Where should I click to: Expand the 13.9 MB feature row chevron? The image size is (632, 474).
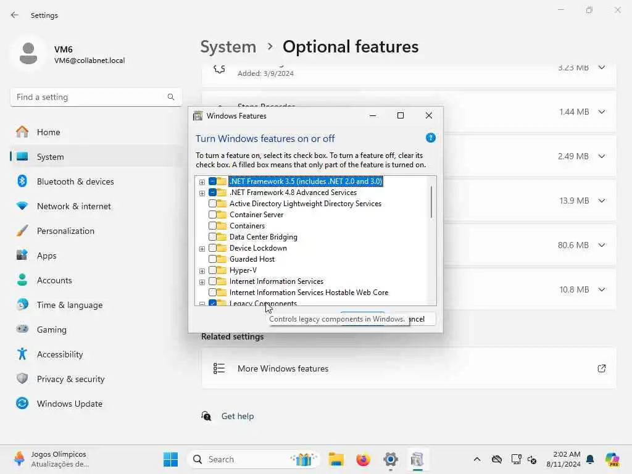601,201
